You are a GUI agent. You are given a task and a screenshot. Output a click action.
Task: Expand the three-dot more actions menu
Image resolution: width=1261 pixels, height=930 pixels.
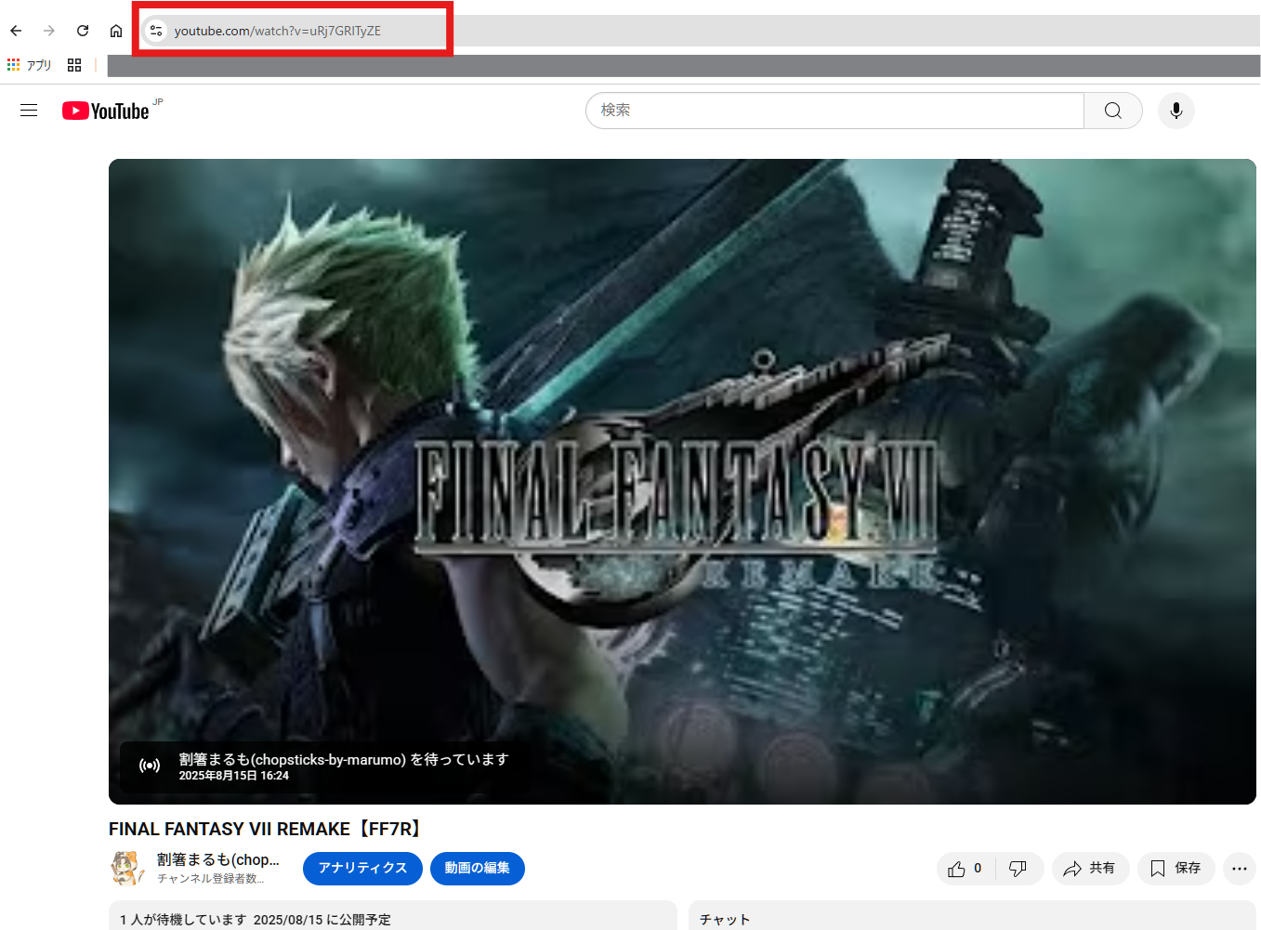tap(1239, 869)
